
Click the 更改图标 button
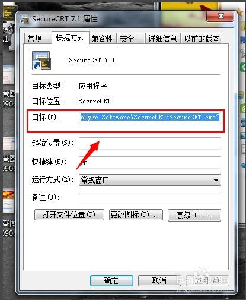point(136,215)
